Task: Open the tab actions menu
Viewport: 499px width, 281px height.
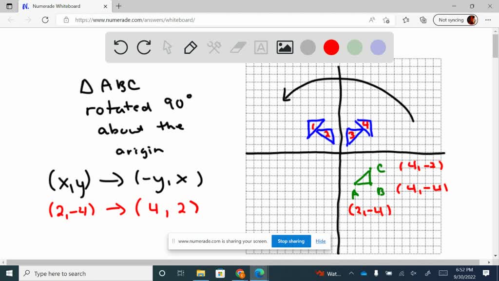Action: tap(9, 6)
